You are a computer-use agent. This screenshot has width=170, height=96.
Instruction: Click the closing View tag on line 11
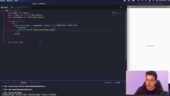(17, 34)
